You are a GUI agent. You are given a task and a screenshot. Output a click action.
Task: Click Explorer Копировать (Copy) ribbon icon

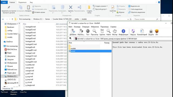[21, 7]
